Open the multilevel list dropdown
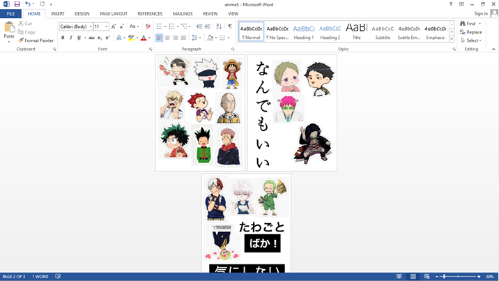This screenshot has width=499, height=281. tap(190, 26)
